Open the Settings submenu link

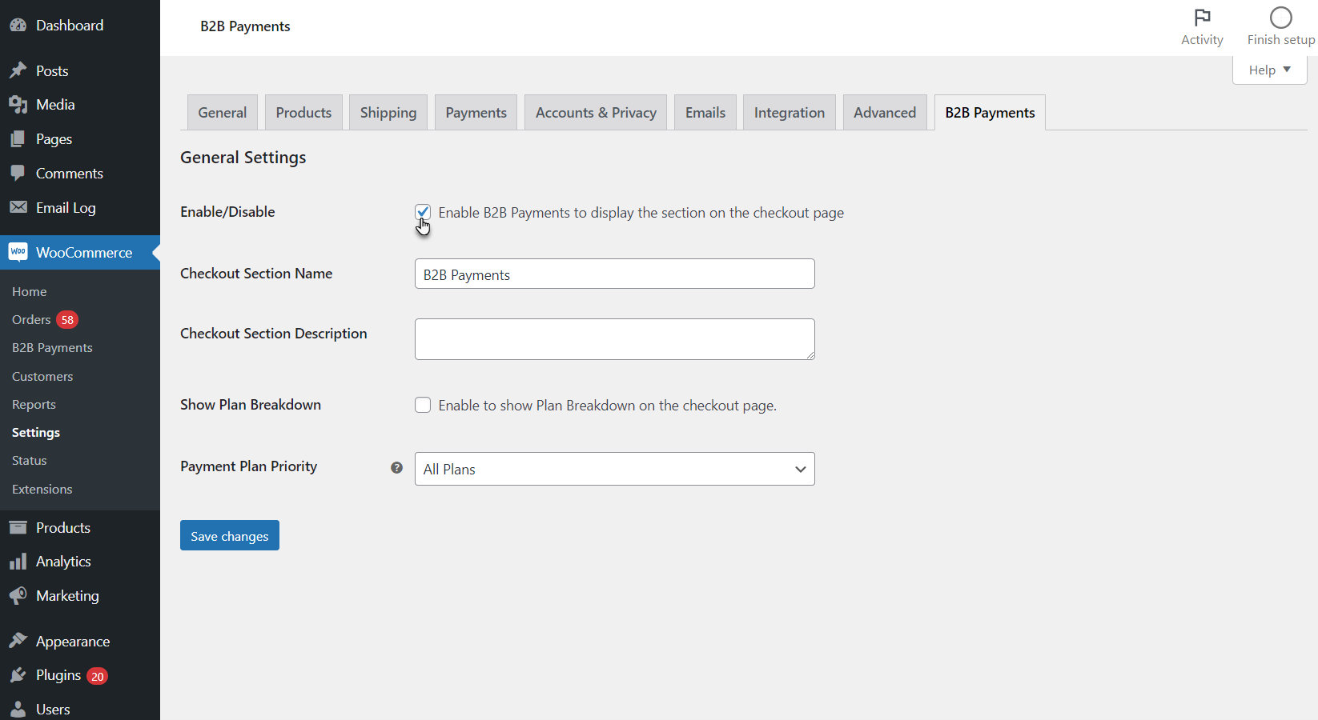(36, 433)
